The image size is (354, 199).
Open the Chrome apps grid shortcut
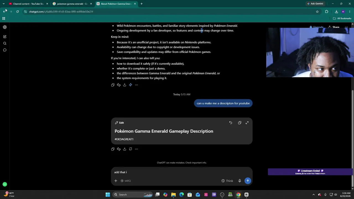coord(4,19)
